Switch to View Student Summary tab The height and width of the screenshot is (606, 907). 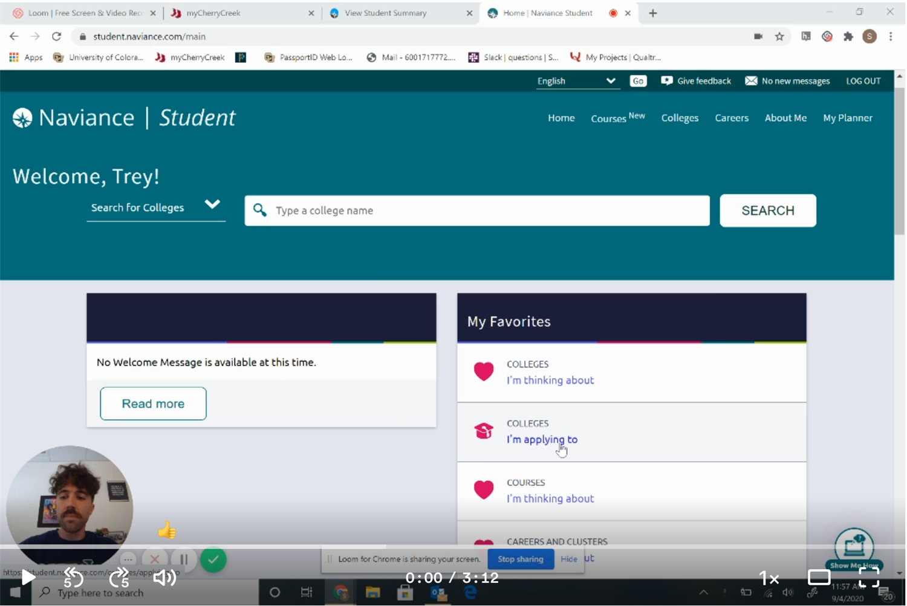[400, 13]
